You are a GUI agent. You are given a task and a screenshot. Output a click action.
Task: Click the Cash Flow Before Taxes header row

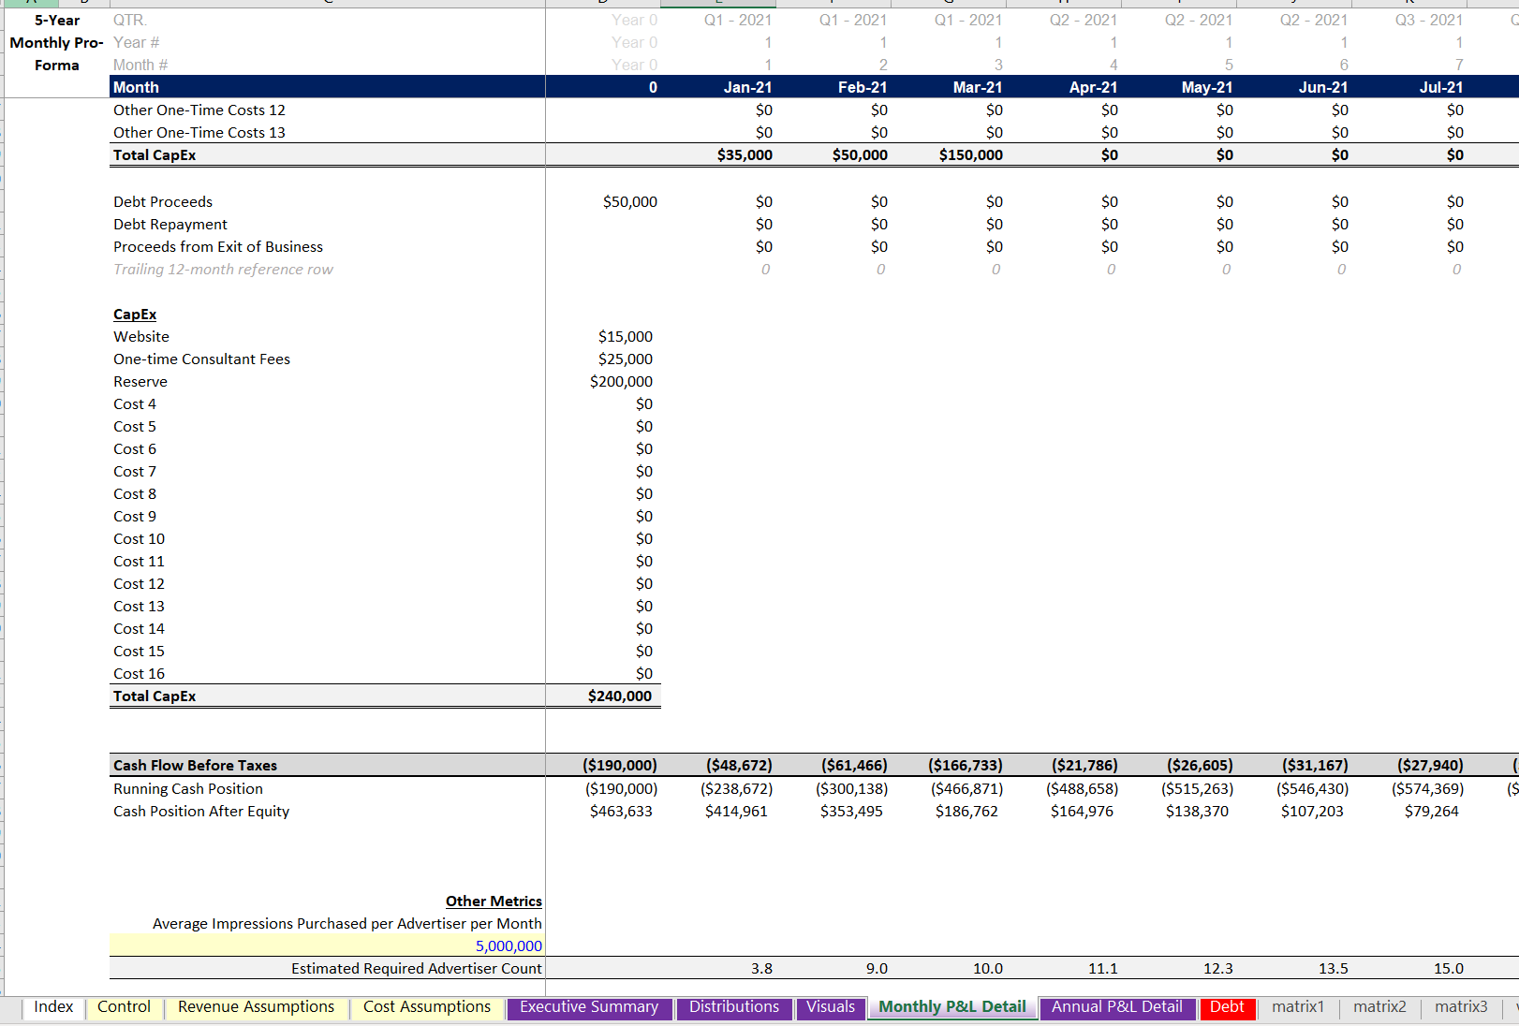pos(195,765)
